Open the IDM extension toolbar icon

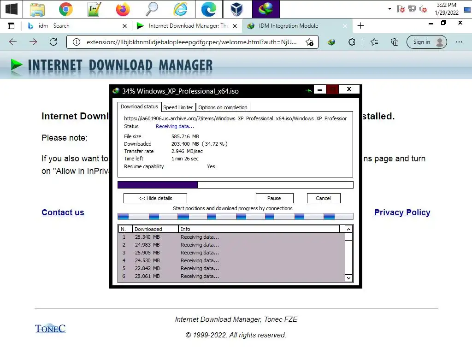click(x=331, y=42)
